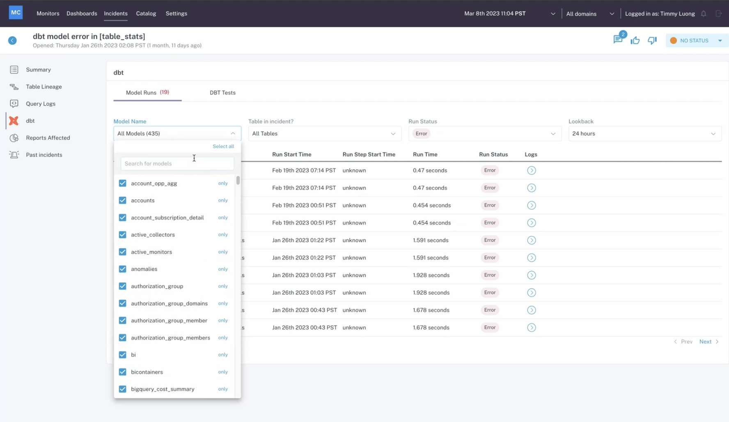
Task: Open the comments icon with badge 2
Action: click(617, 39)
